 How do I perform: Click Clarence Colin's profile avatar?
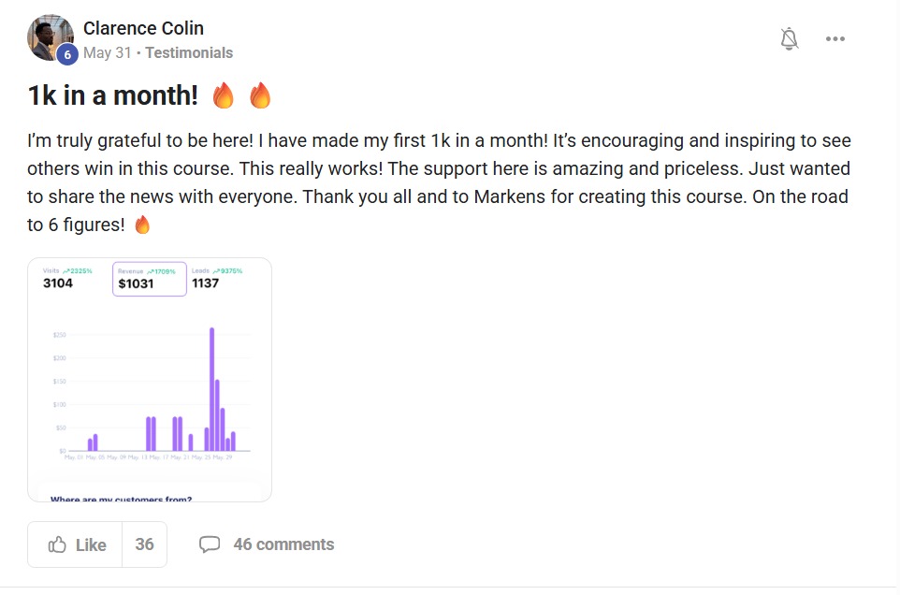click(50, 37)
